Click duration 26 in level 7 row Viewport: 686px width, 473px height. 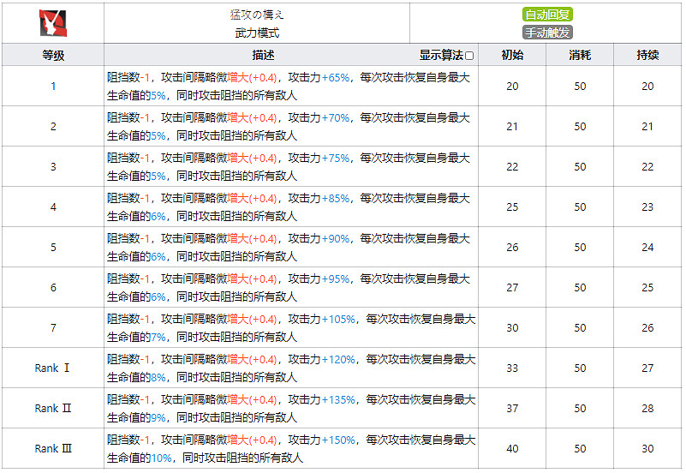pyautogui.click(x=647, y=327)
